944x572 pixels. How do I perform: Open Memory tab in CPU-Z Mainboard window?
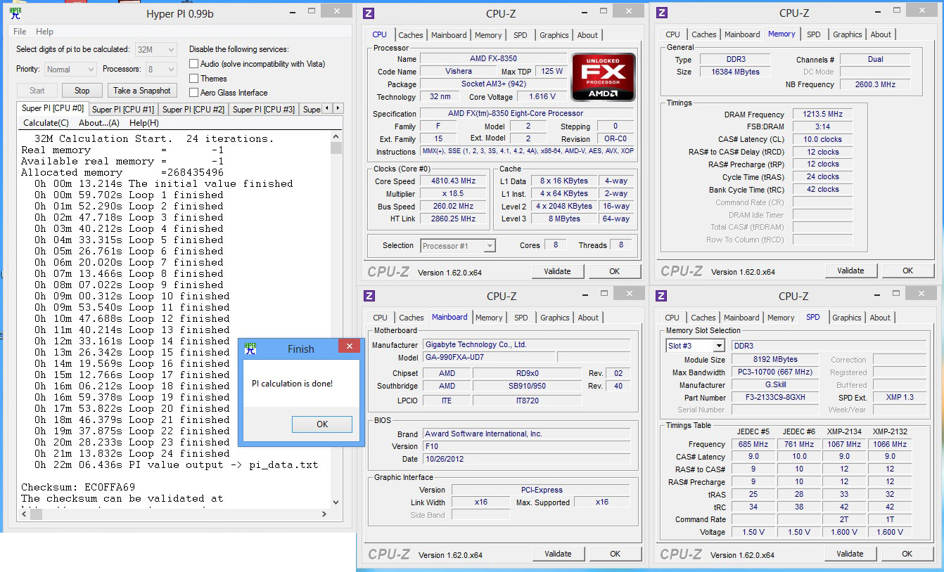pos(489,318)
